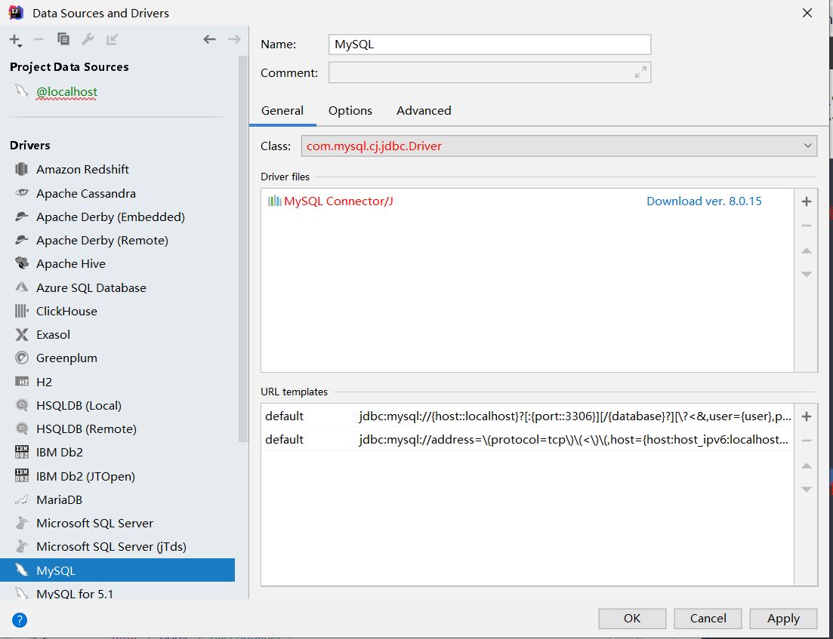The width and height of the screenshot is (833, 639).
Task: Go back with the left arrow
Action: click(209, 39)
